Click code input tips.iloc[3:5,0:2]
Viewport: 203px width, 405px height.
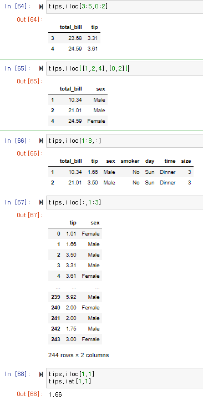pyautogui.click(x=125, y=7)
